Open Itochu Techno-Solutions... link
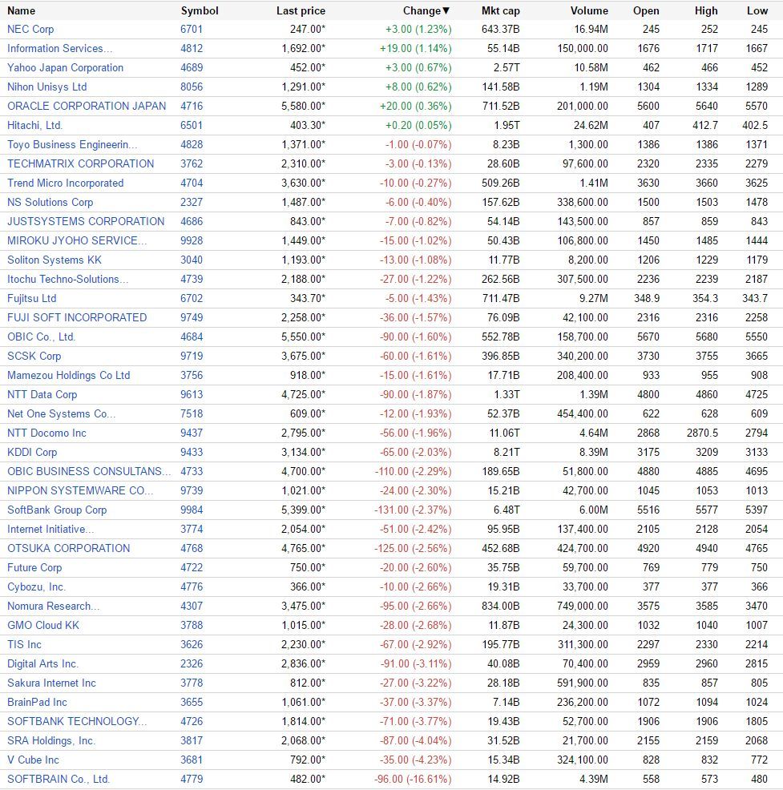783x790 pixels. pyautogui.click(x=67, y=279)
